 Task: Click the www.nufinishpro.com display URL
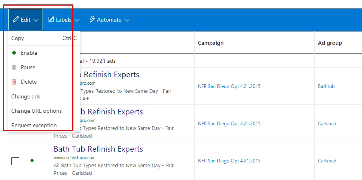pos(74,158)
